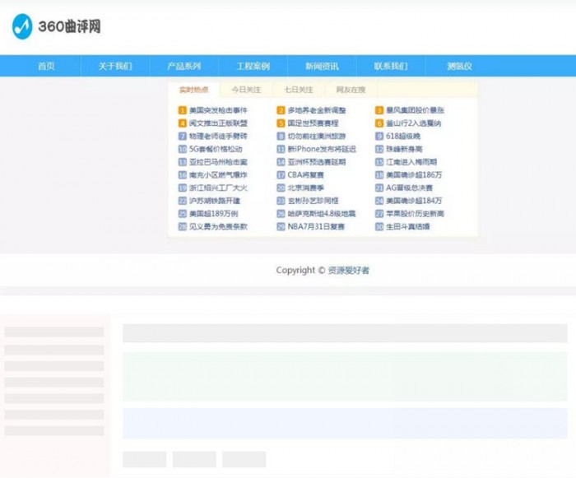The height and width of the screenshot is (478, 576).
Task: Switch to the 今日关注 tab
Action: pos(246,90)
